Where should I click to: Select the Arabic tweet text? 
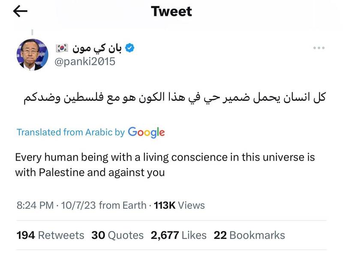point(171,95)
